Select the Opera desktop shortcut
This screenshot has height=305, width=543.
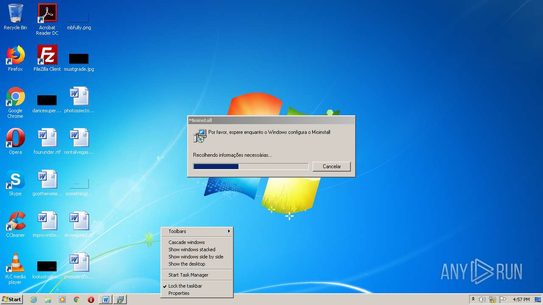point(15,141)
